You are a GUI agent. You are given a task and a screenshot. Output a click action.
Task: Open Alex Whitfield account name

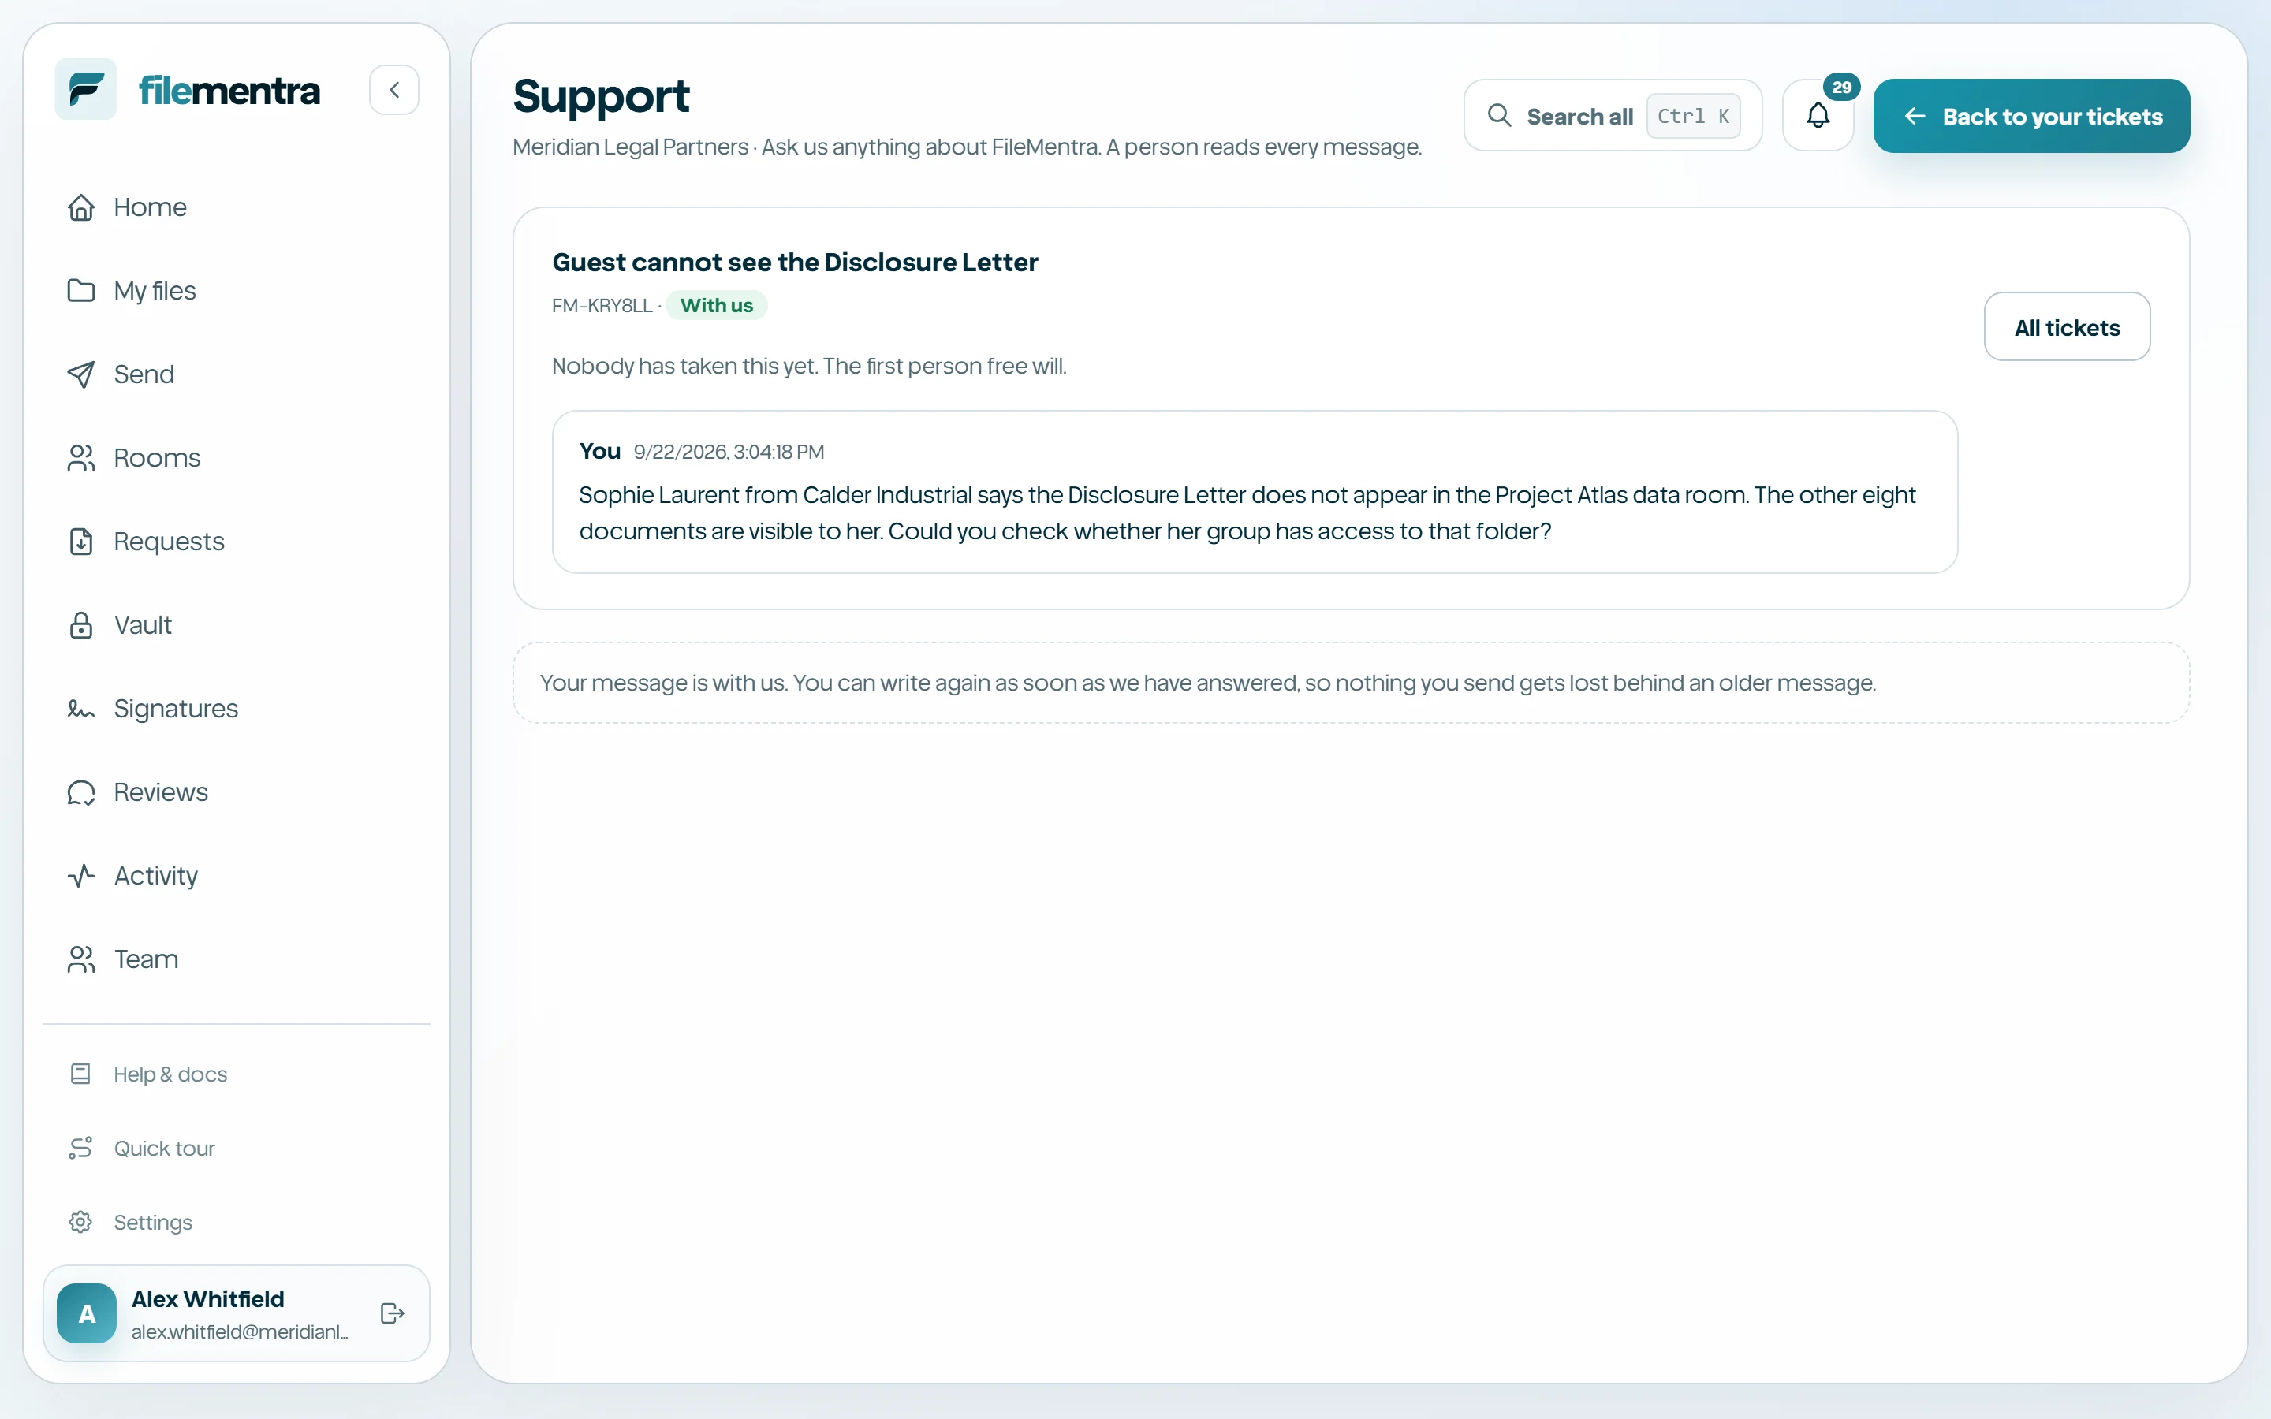tap(207, 1299)
